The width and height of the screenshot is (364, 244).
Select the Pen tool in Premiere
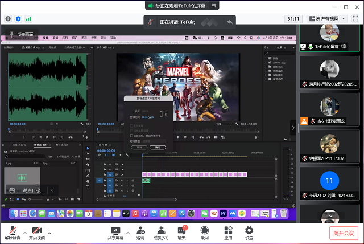click(x=88, y=176)
